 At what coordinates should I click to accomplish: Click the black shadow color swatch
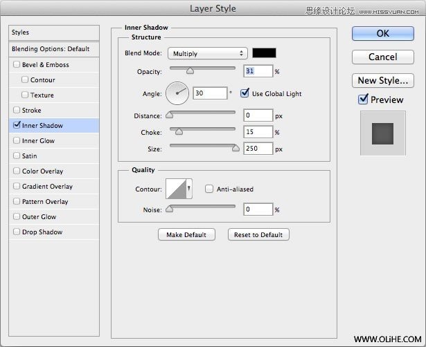[264, 53]
